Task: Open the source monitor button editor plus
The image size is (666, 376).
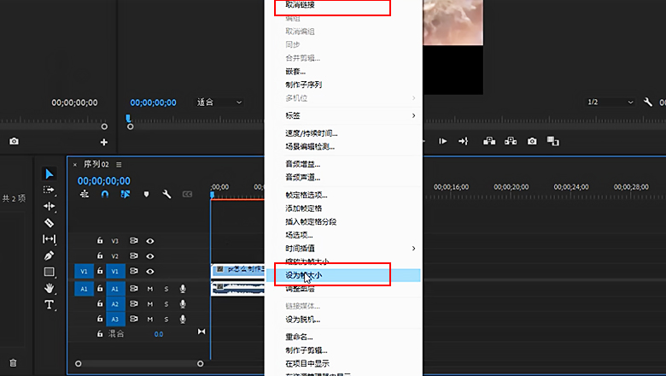Action: (103, 143)
